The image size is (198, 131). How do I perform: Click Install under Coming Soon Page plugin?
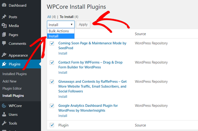tap(63, 53)
